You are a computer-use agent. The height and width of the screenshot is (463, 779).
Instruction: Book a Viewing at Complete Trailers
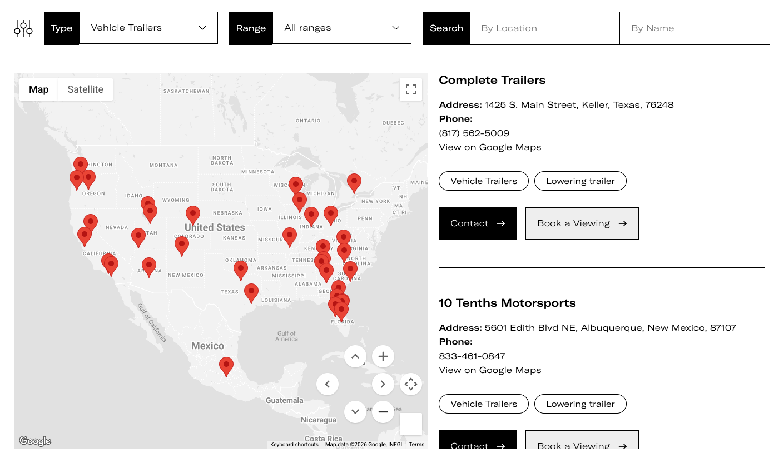(582, 223)
